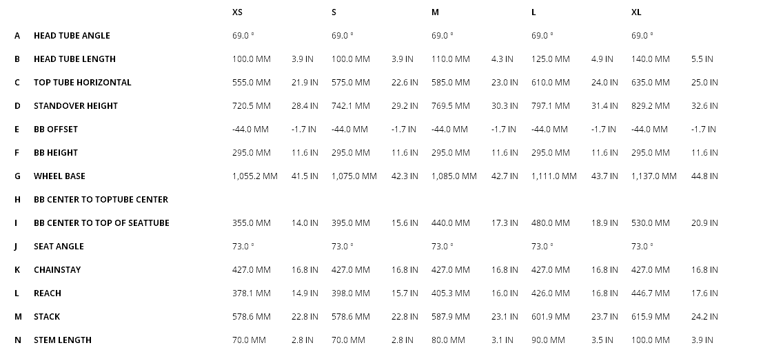Click the STEM LENGTH row label
The image size is (783, 352).
[63, 340]
